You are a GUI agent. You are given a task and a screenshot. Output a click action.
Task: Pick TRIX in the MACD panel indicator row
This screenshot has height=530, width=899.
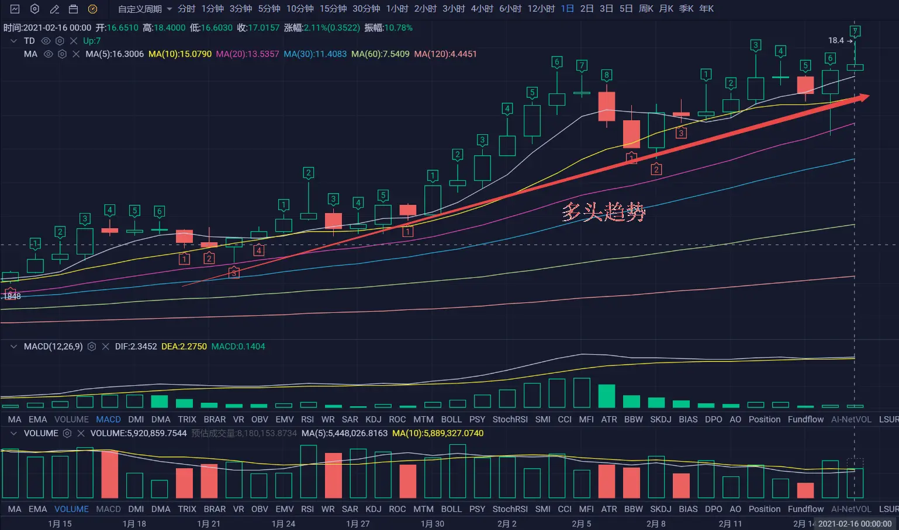187,420
